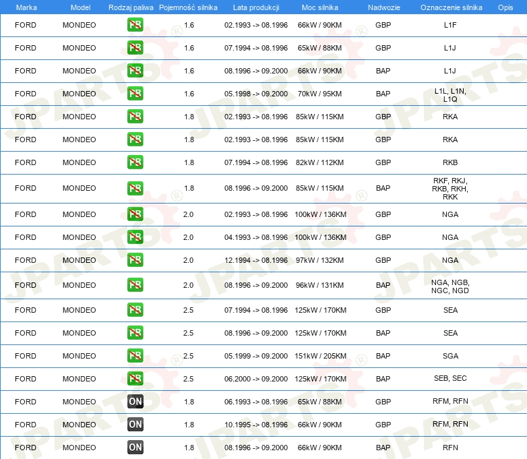Click the date range 12.1994 -> 08.1996
527x459 pixels.
pos(256,260)
